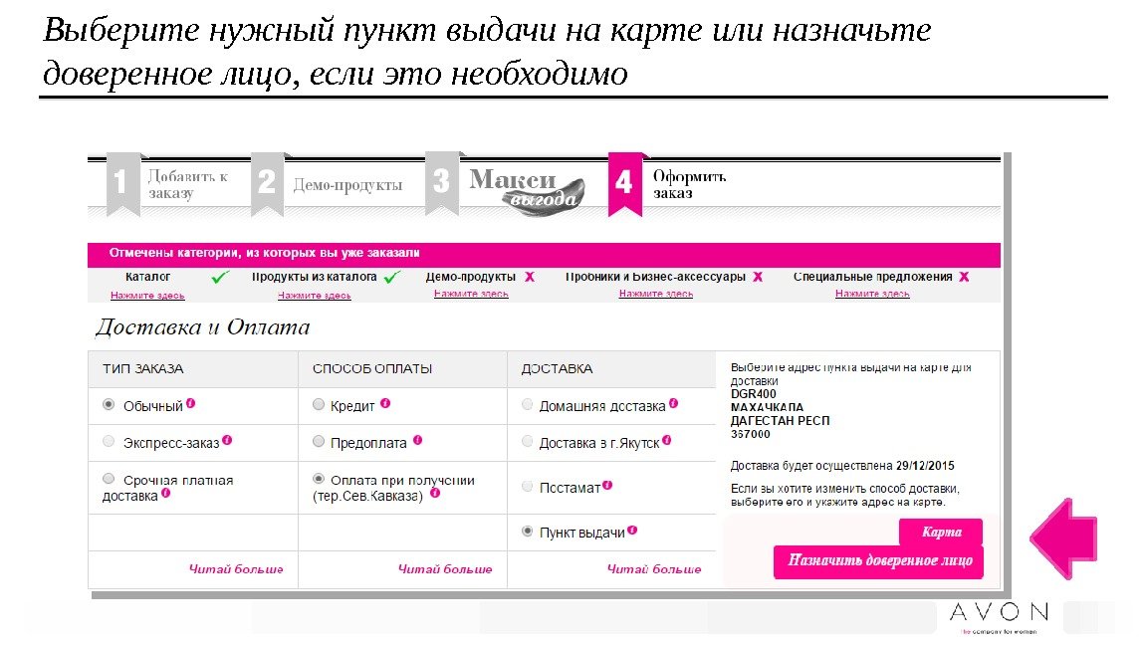Open info icon next to Кредит
This screenshot has height=645, width=1147.
[384, 403]
